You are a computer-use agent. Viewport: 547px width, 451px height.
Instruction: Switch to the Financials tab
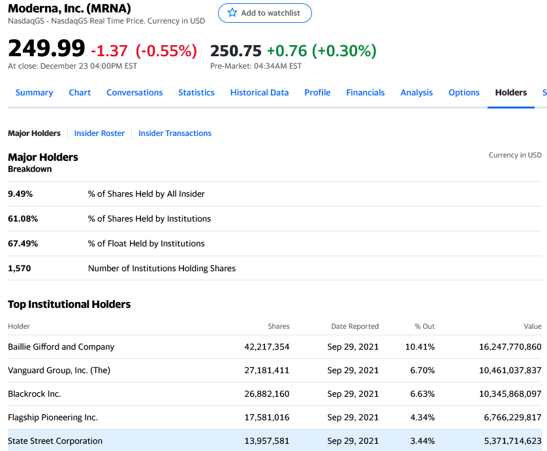coord(366,93)
